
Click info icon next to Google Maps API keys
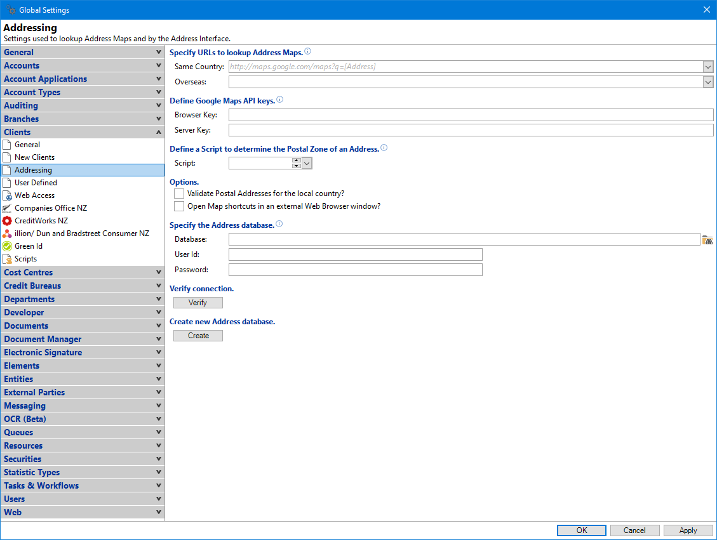pyautogui.click(x=280, y=100)
